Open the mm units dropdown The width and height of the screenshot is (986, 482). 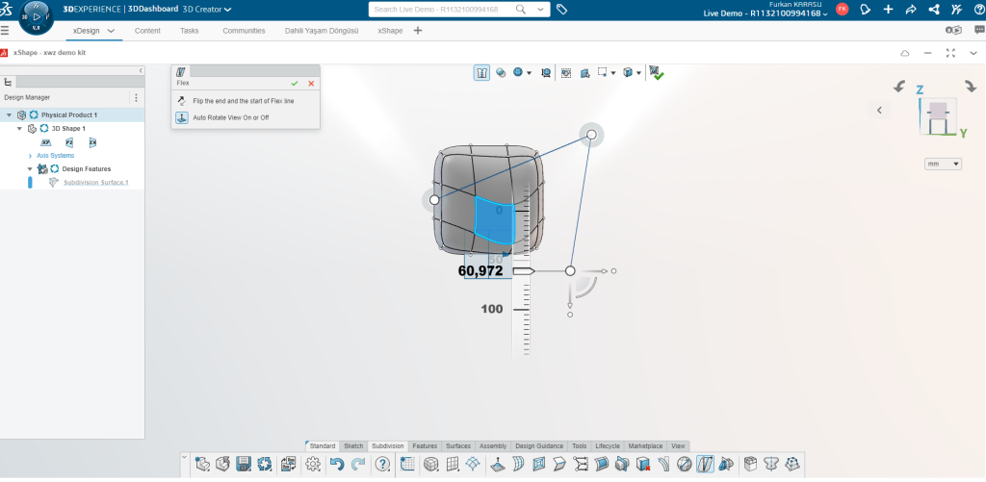click(943, 165)
